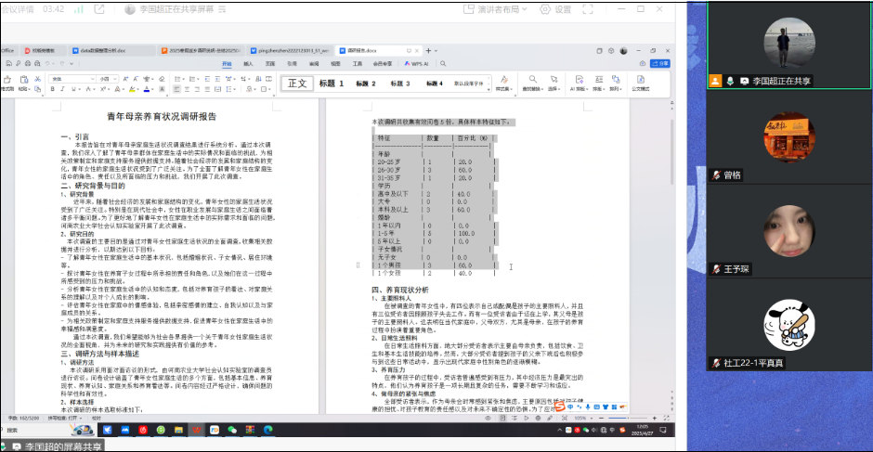This screenshot has height=452, width=873.
Task: Click the blue 分享 share button
Action: (x=662, y=64)
